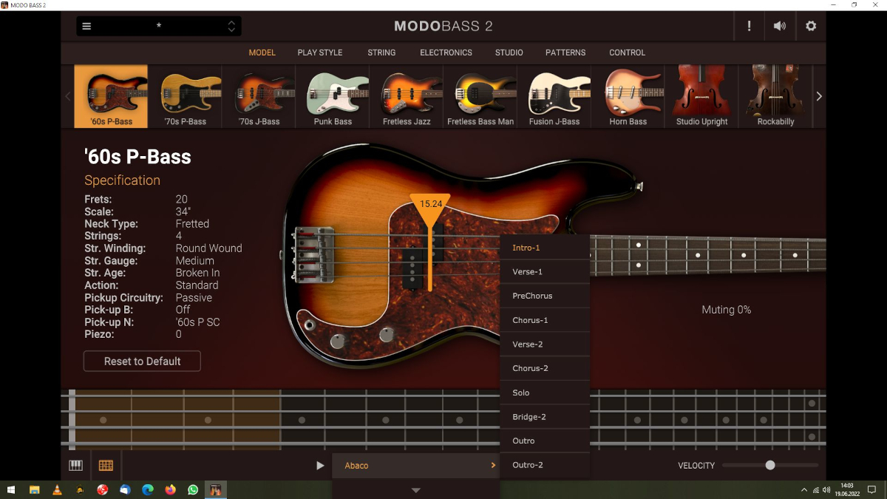This screenshot has height=499, width=887.
Task: Show the piano keyboard view
Action: coord(76,466)
